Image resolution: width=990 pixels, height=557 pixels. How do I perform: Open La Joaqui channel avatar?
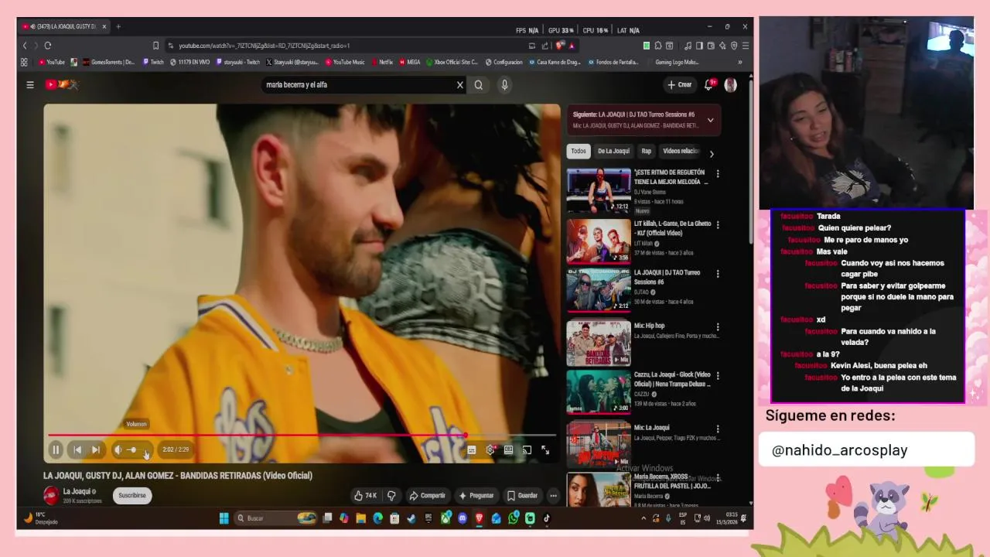click(x=51, y=495)
